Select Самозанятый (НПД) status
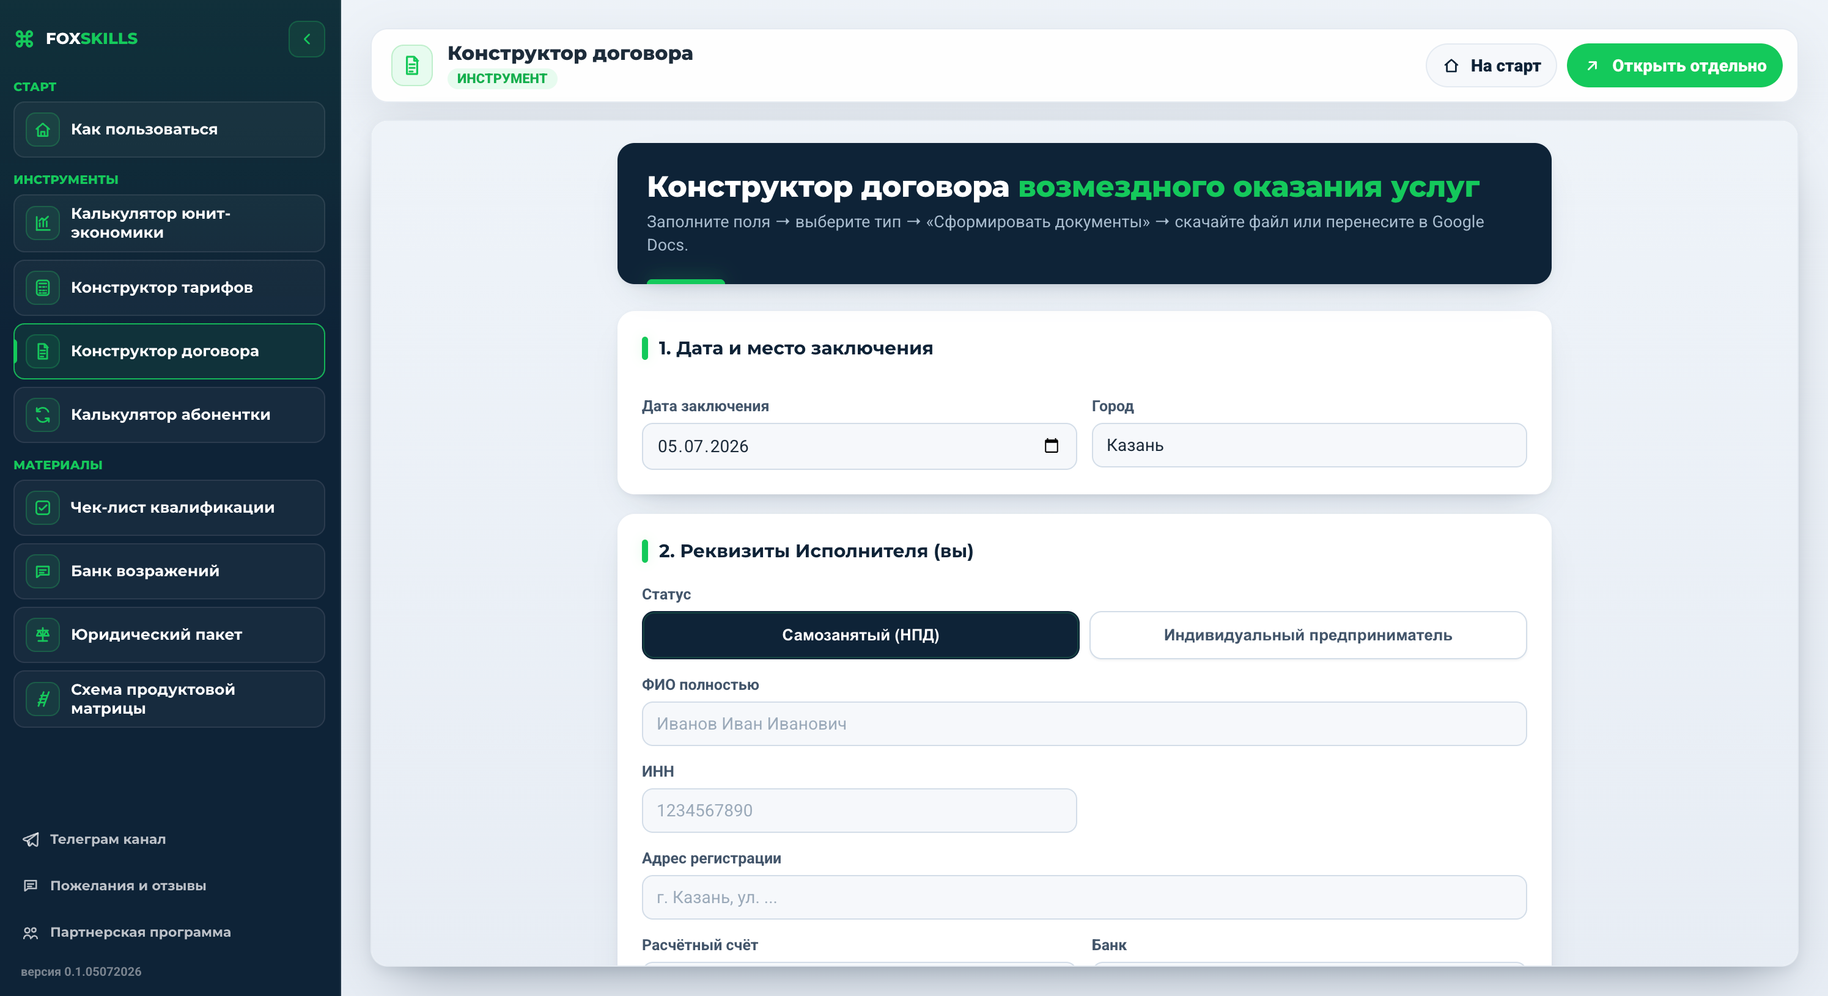The image size is (1828, 996). click(860, 635)
